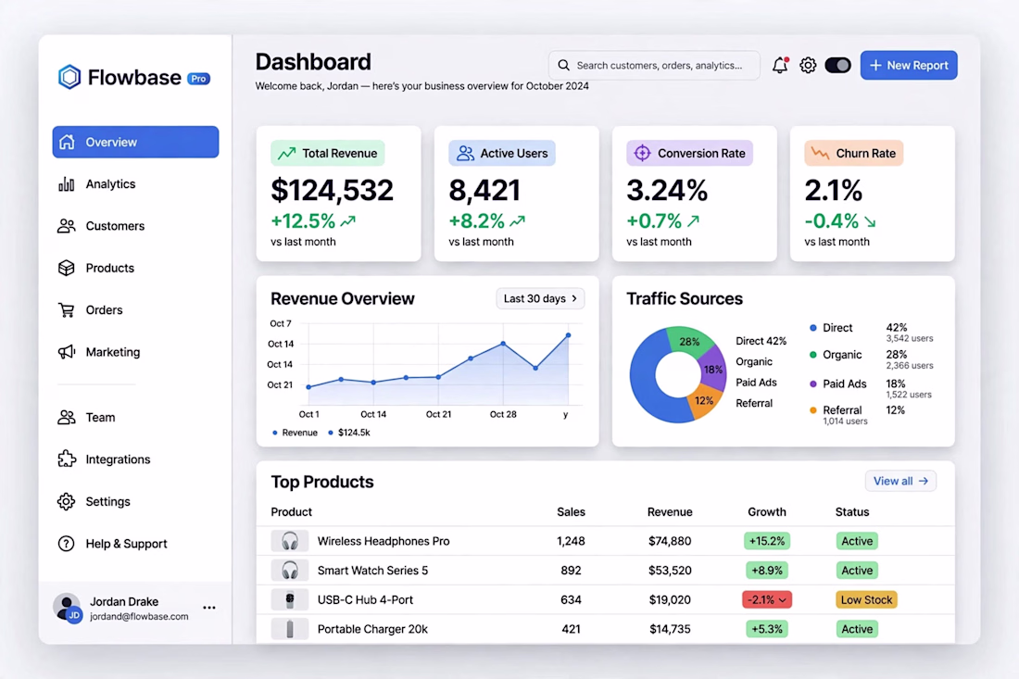Viewport: 1019px width, 679px height.
Task: Click the New Report button
Action: (909, 65)
